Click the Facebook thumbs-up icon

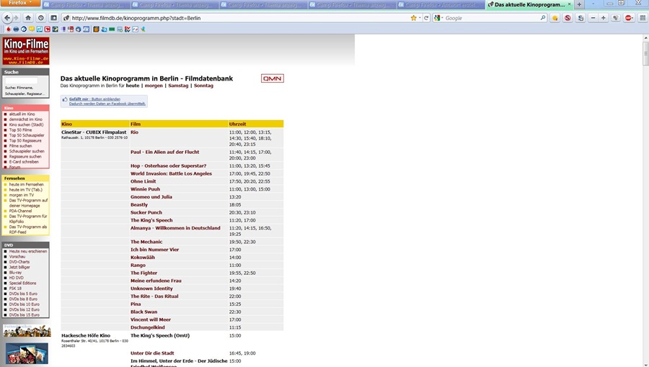65,99
